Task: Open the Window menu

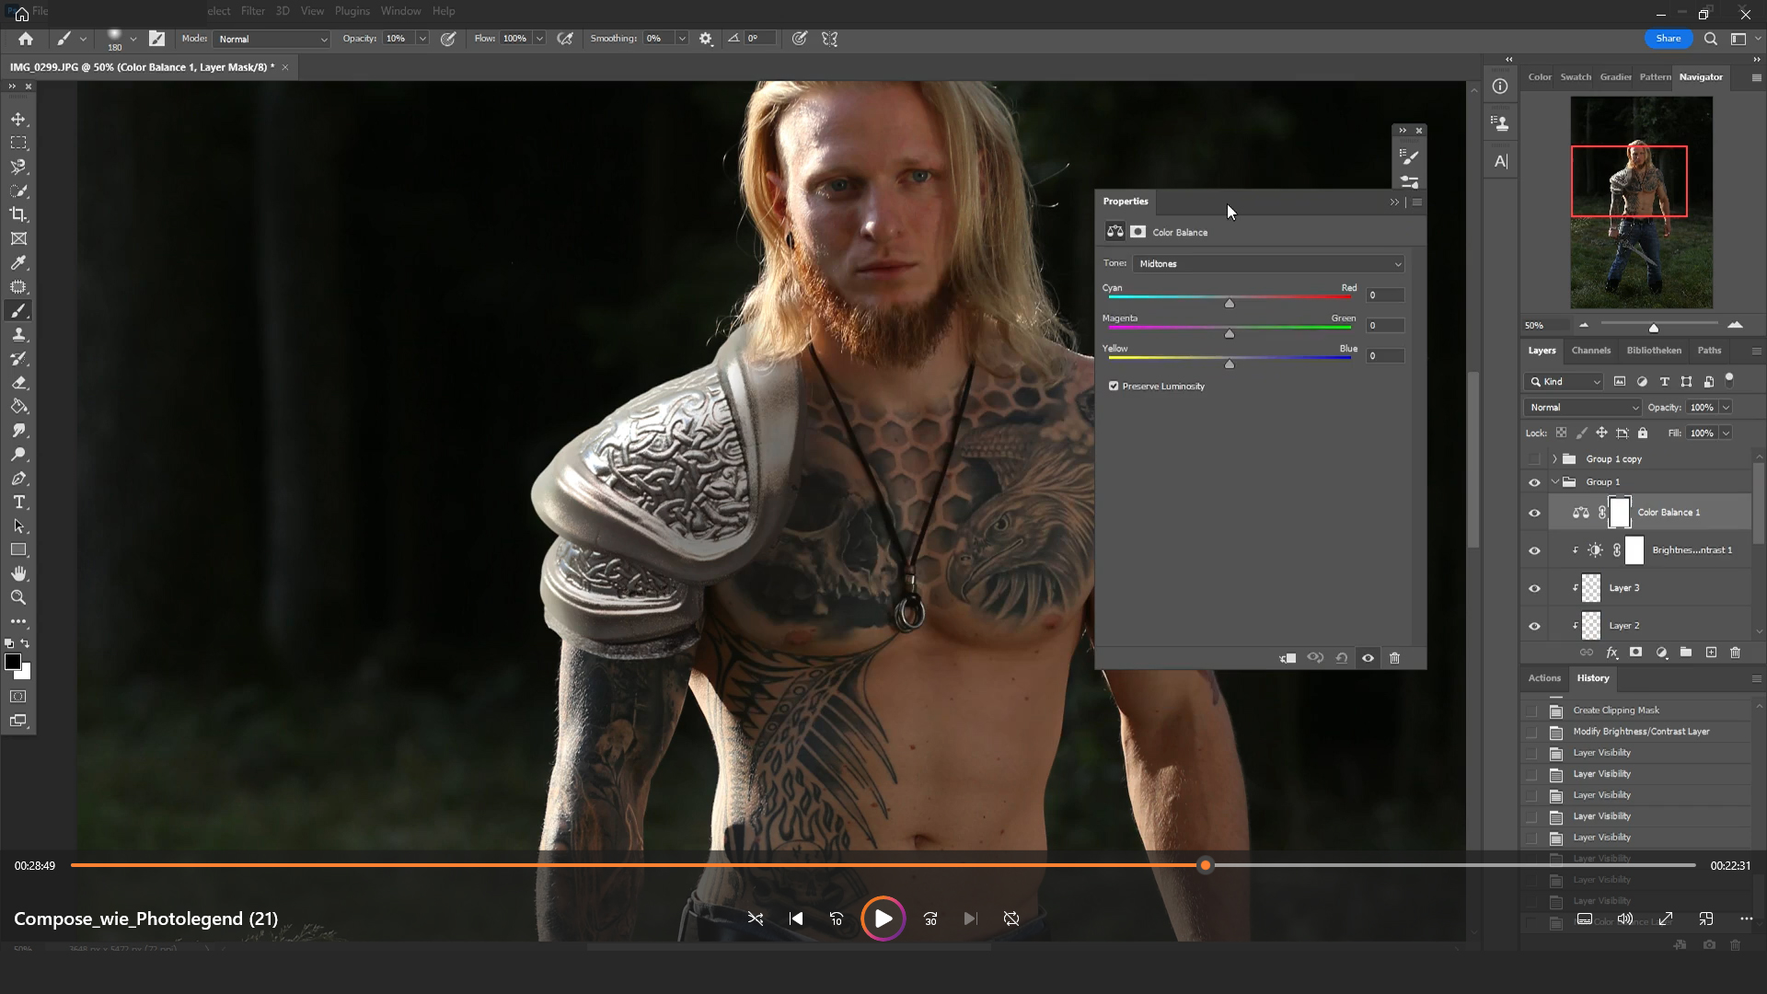Action: [400, 11]
